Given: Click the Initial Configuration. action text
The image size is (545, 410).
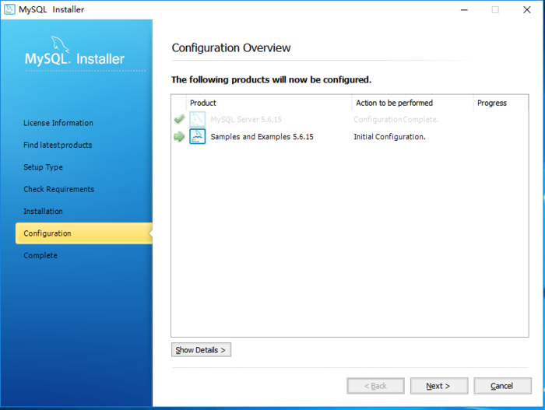Looking at the screenshot, I should (389, 137).
